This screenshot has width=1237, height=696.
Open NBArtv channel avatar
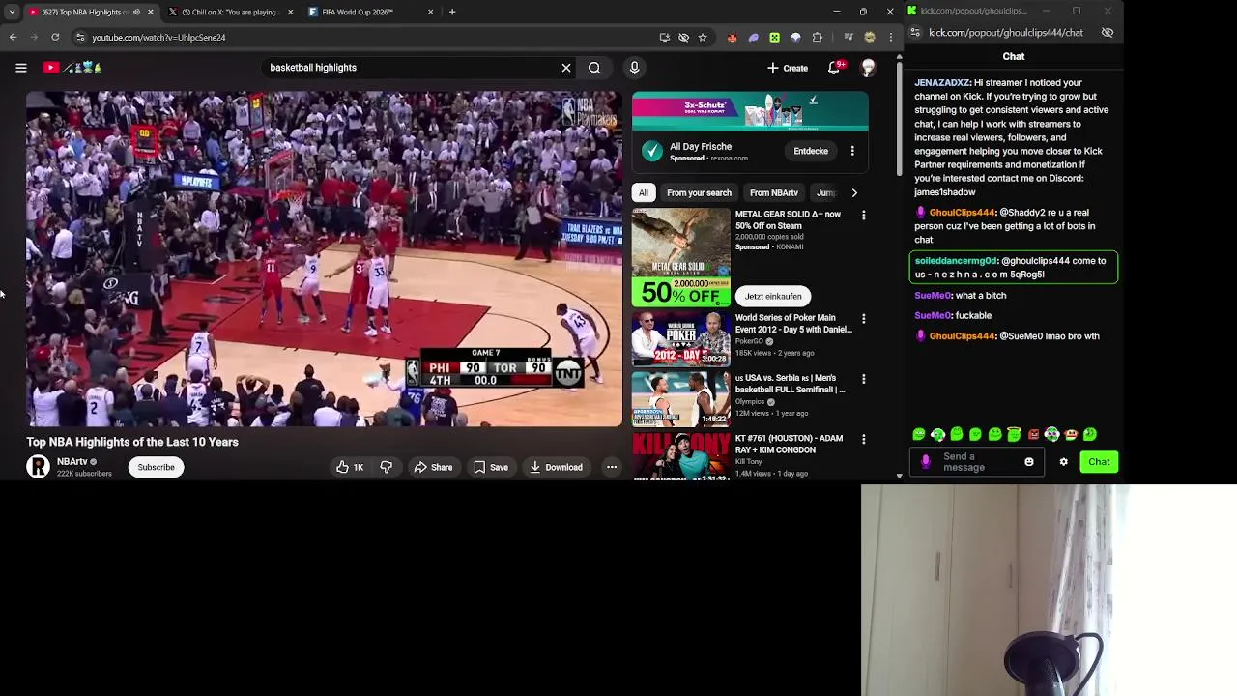pos(38,467)
